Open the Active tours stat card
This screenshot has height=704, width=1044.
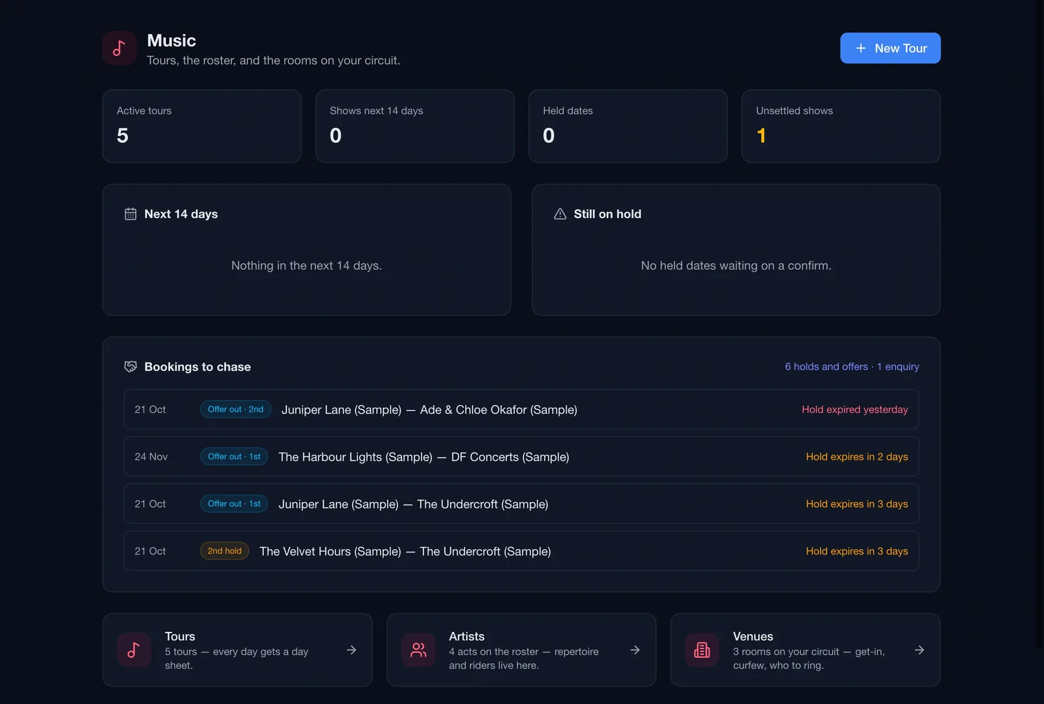pyautogui.click(x=202, y=126)
